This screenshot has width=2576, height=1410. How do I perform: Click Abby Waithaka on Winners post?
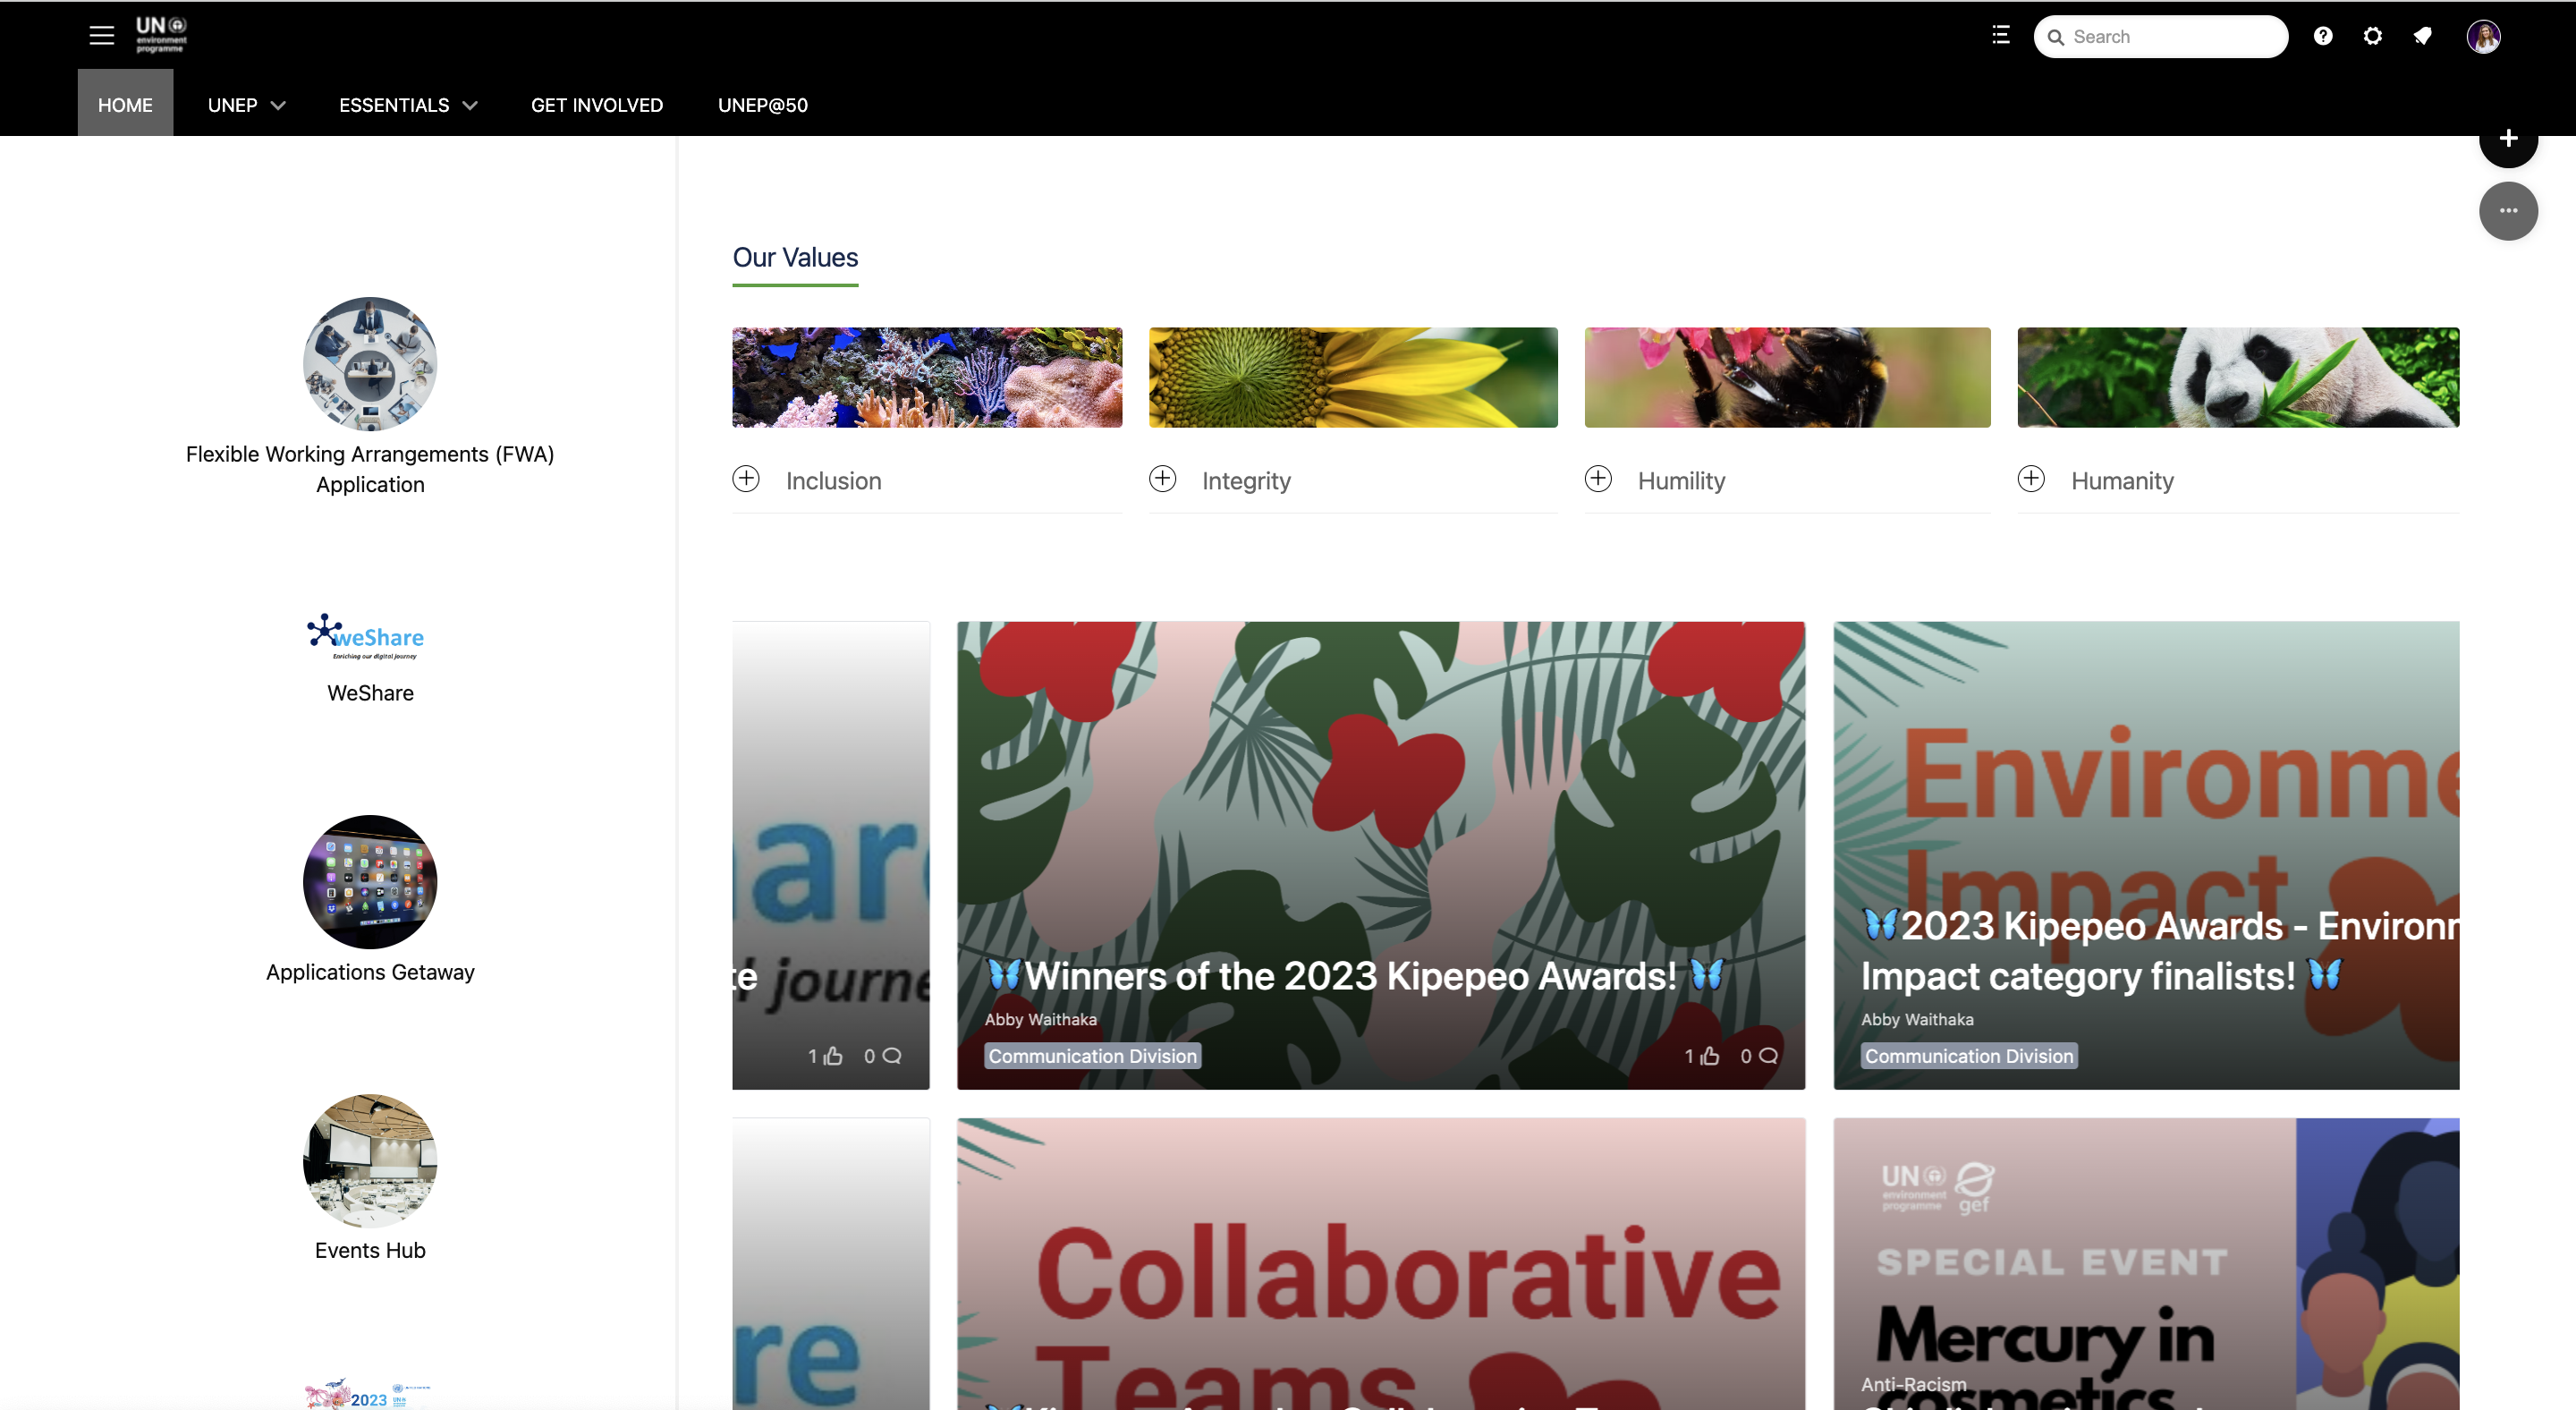[x=1040, y=1019]
